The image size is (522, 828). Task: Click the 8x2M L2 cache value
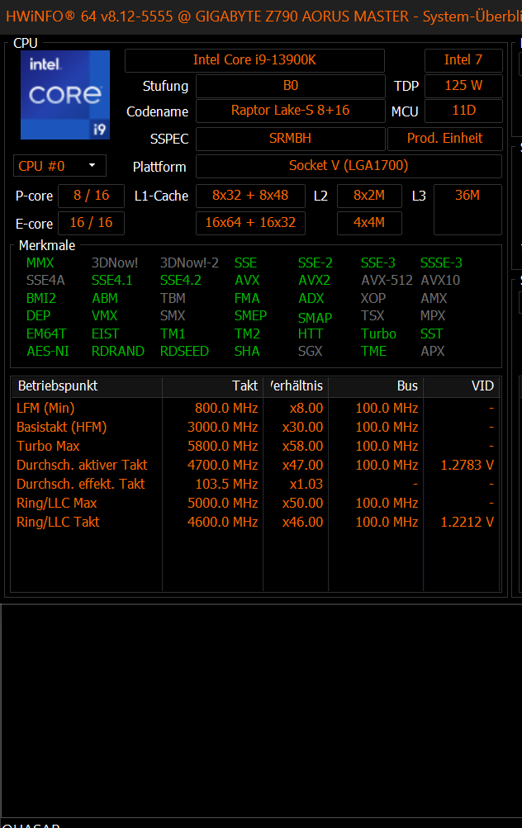point(369,196)
